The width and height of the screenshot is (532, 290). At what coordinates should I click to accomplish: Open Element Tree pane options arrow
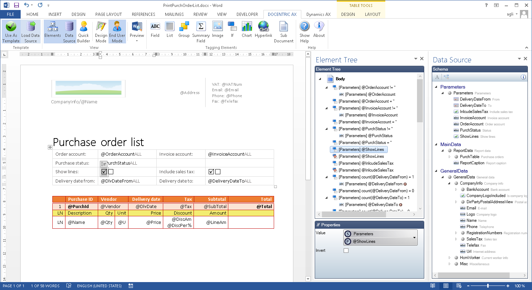tap(416, 59)
